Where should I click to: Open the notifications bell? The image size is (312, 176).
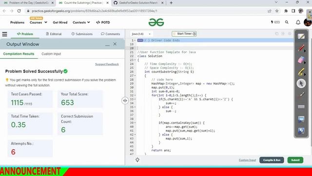[x=298, y=22]
